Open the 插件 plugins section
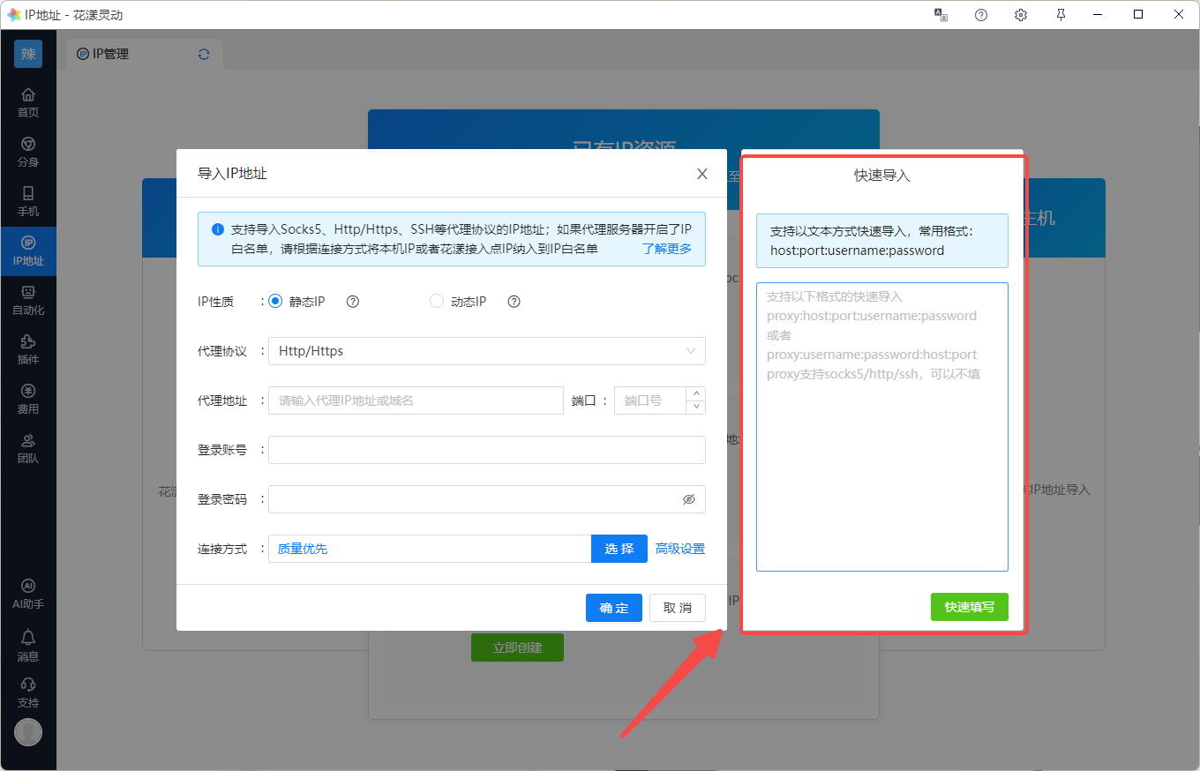This screenshot has width=1200, height=771. (28, 349)
